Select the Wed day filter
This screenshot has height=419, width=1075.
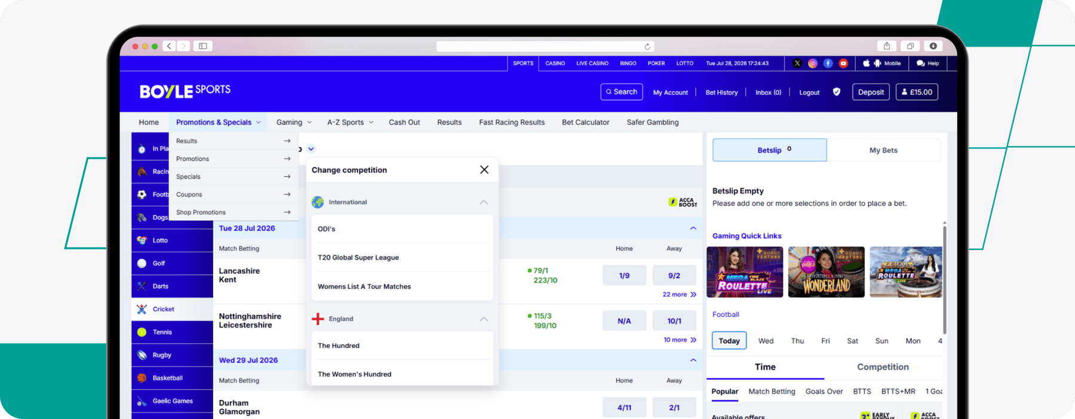766,341
